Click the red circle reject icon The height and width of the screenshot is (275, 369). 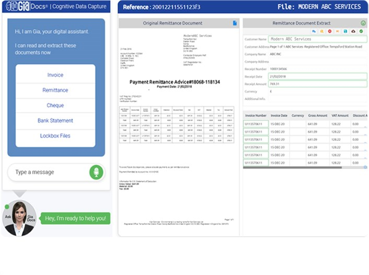tap(330, 31)
